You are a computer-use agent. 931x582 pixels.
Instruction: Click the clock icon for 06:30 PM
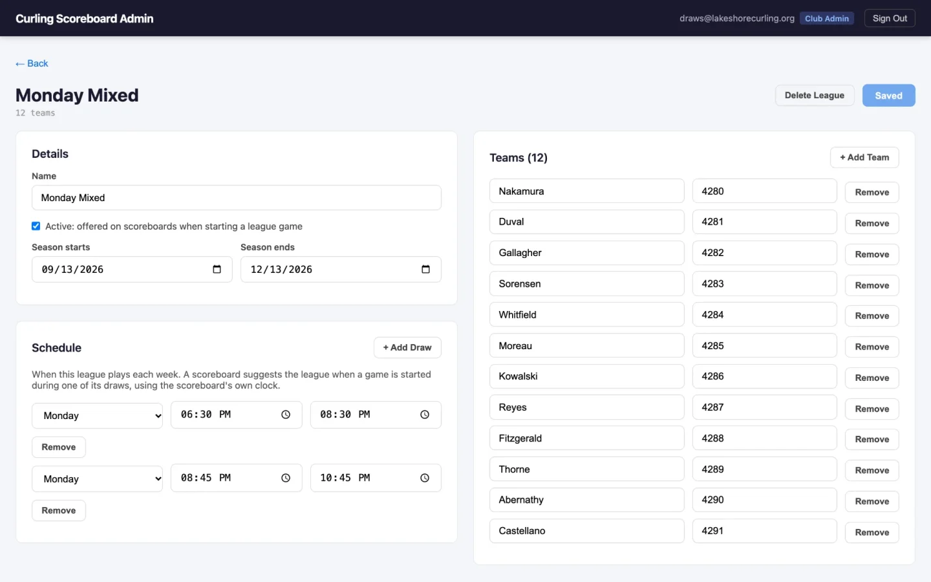click(x=286, y=415)
